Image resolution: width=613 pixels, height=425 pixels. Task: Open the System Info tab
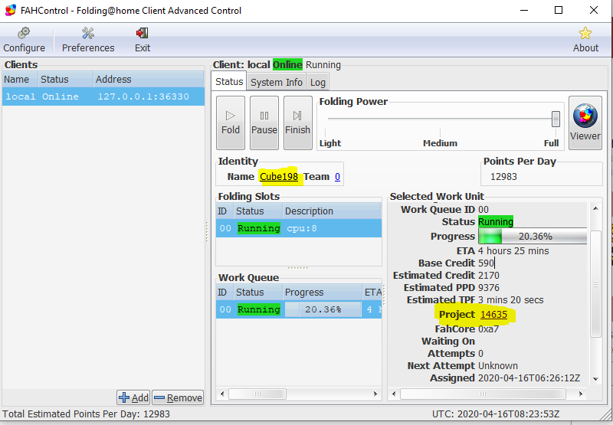point(277,83)
